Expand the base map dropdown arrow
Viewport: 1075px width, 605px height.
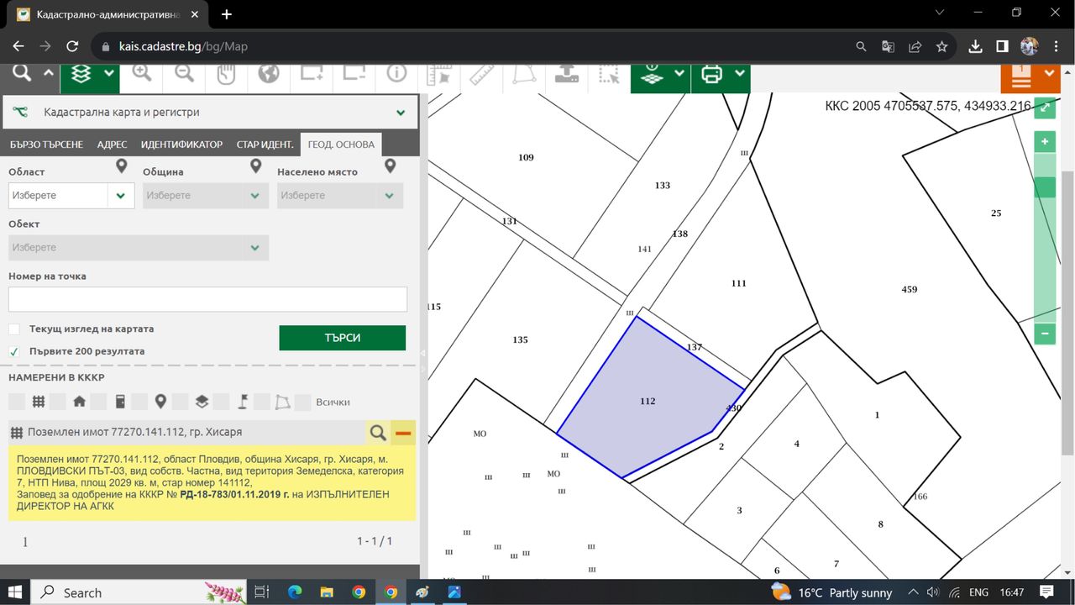point(679,74)
